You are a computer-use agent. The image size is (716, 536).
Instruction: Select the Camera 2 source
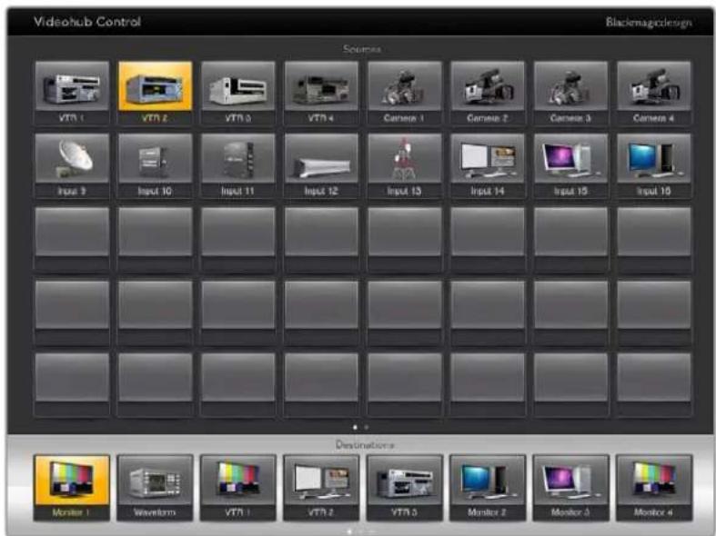click(x=488, y=93)
